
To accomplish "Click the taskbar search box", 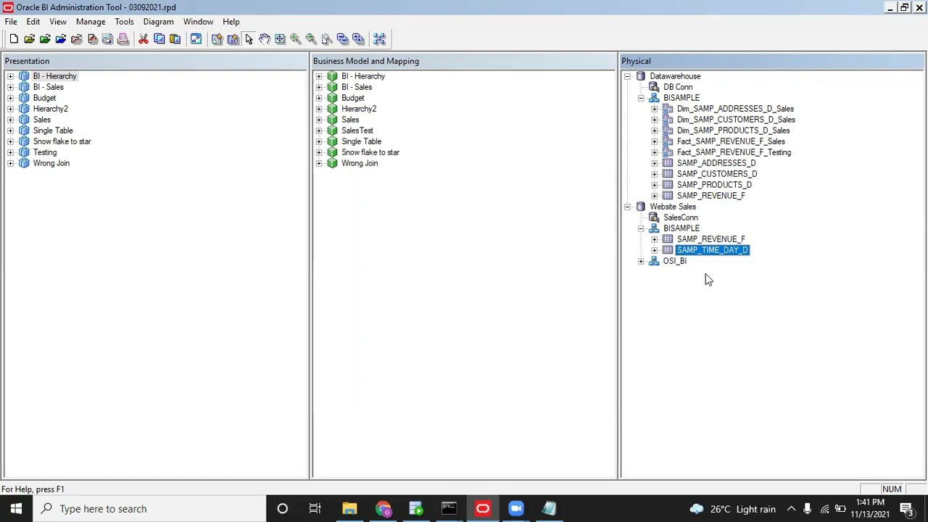I will [x=149, y=509].
